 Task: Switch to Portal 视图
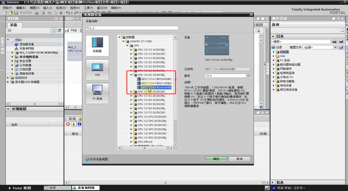coord(20,188)
